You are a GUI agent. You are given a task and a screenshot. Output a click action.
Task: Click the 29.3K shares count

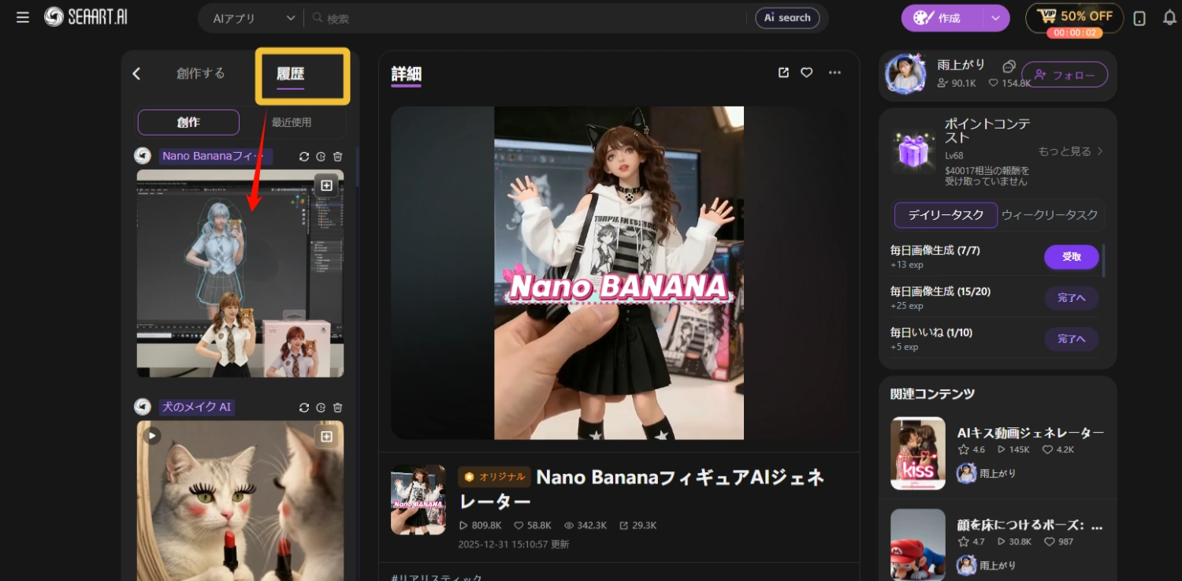pyautogui.click(x=638, y=525)
